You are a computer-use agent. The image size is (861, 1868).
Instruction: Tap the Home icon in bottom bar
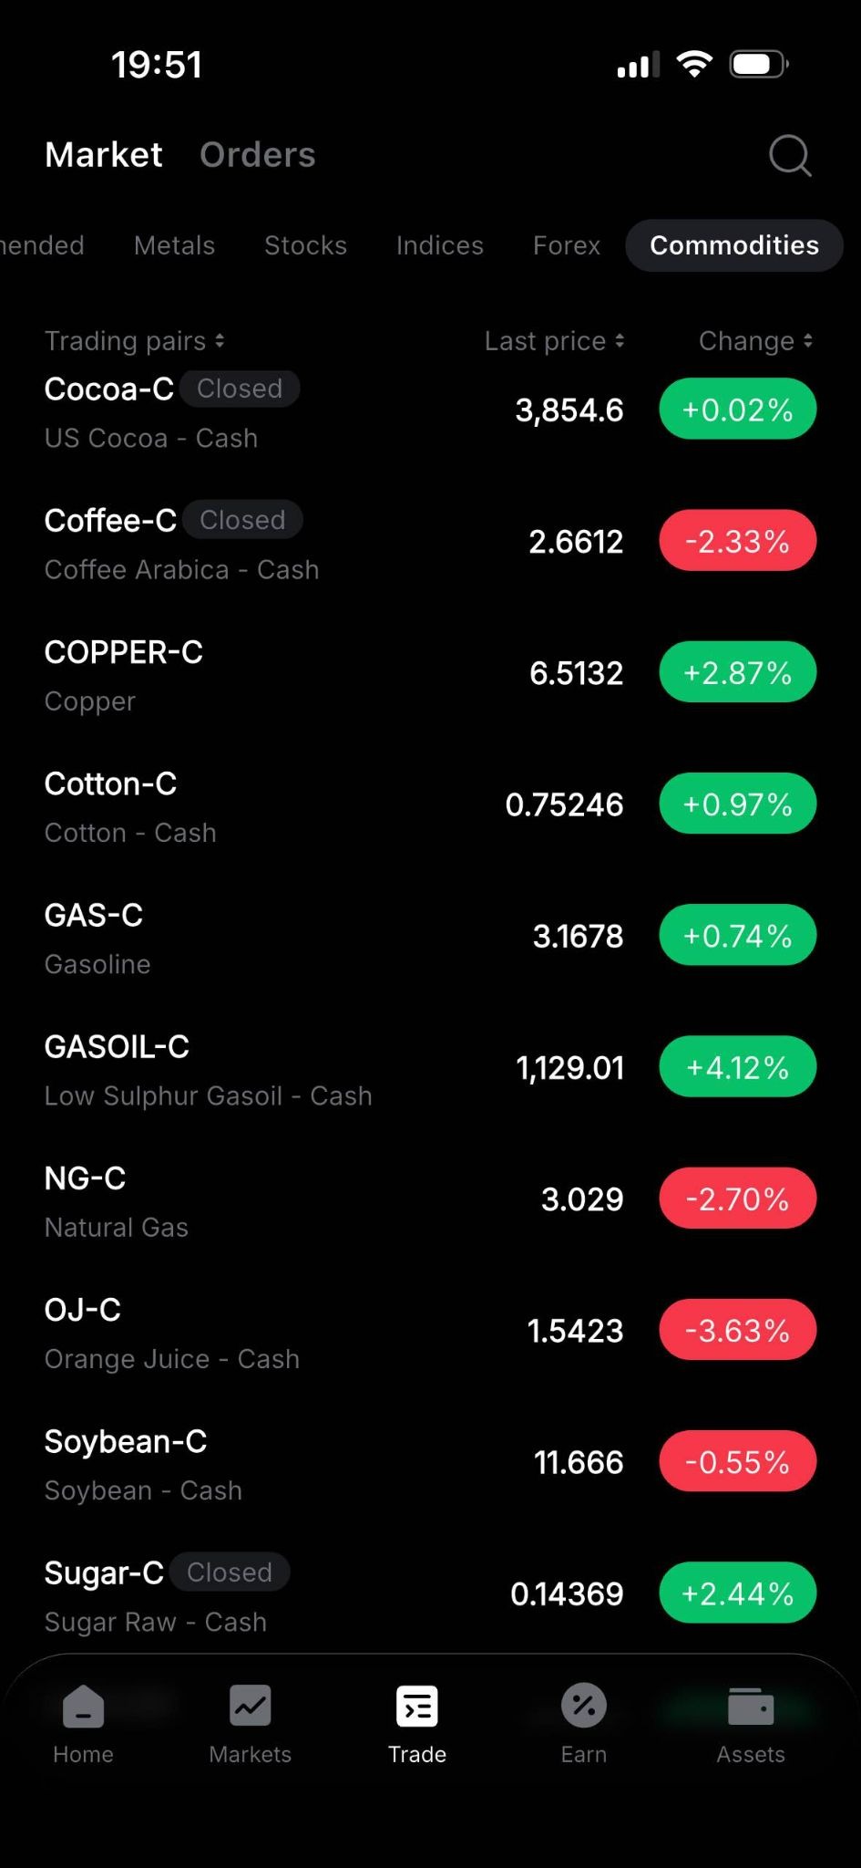83,1707
